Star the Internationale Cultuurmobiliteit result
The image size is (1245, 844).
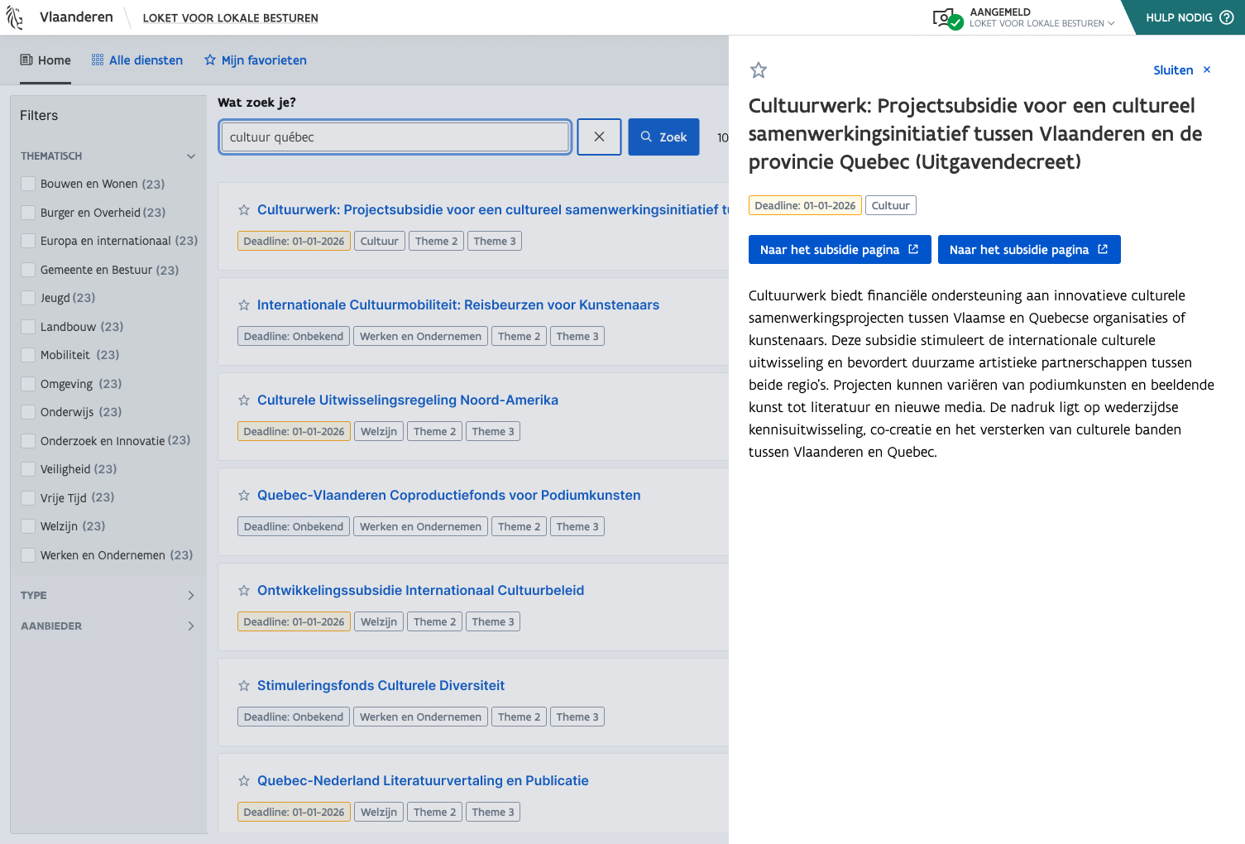point(244,305)
